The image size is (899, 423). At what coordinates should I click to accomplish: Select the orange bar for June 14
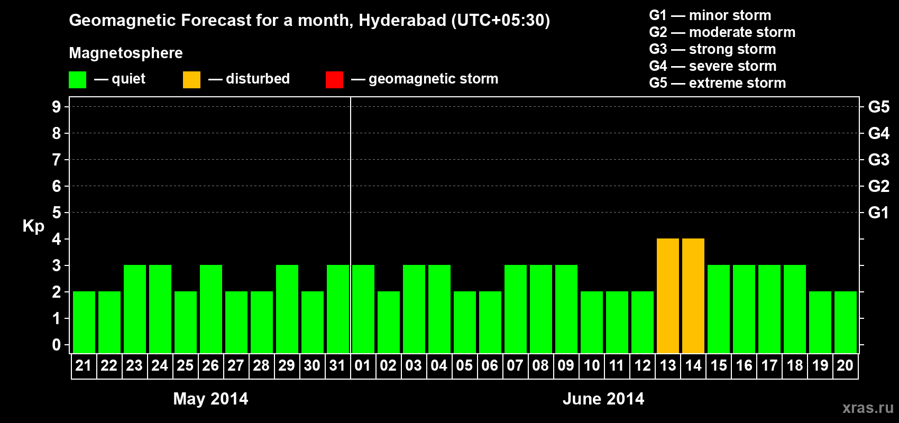[693, 296]
